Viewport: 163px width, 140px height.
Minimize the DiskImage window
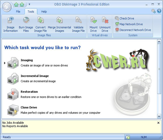[x=147, y=4]
